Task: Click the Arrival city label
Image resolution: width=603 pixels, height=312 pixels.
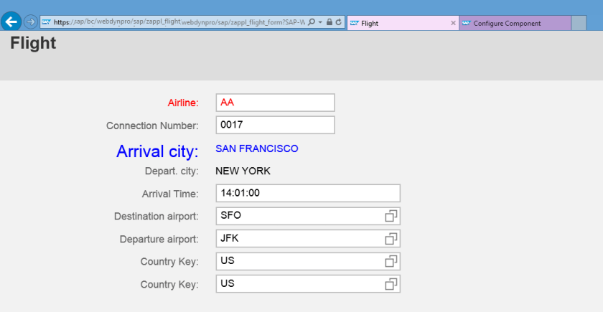Action: click(x=157, y=151)
